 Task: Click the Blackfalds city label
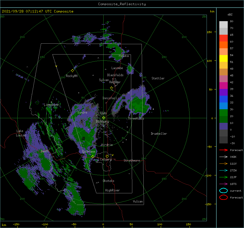115,75
